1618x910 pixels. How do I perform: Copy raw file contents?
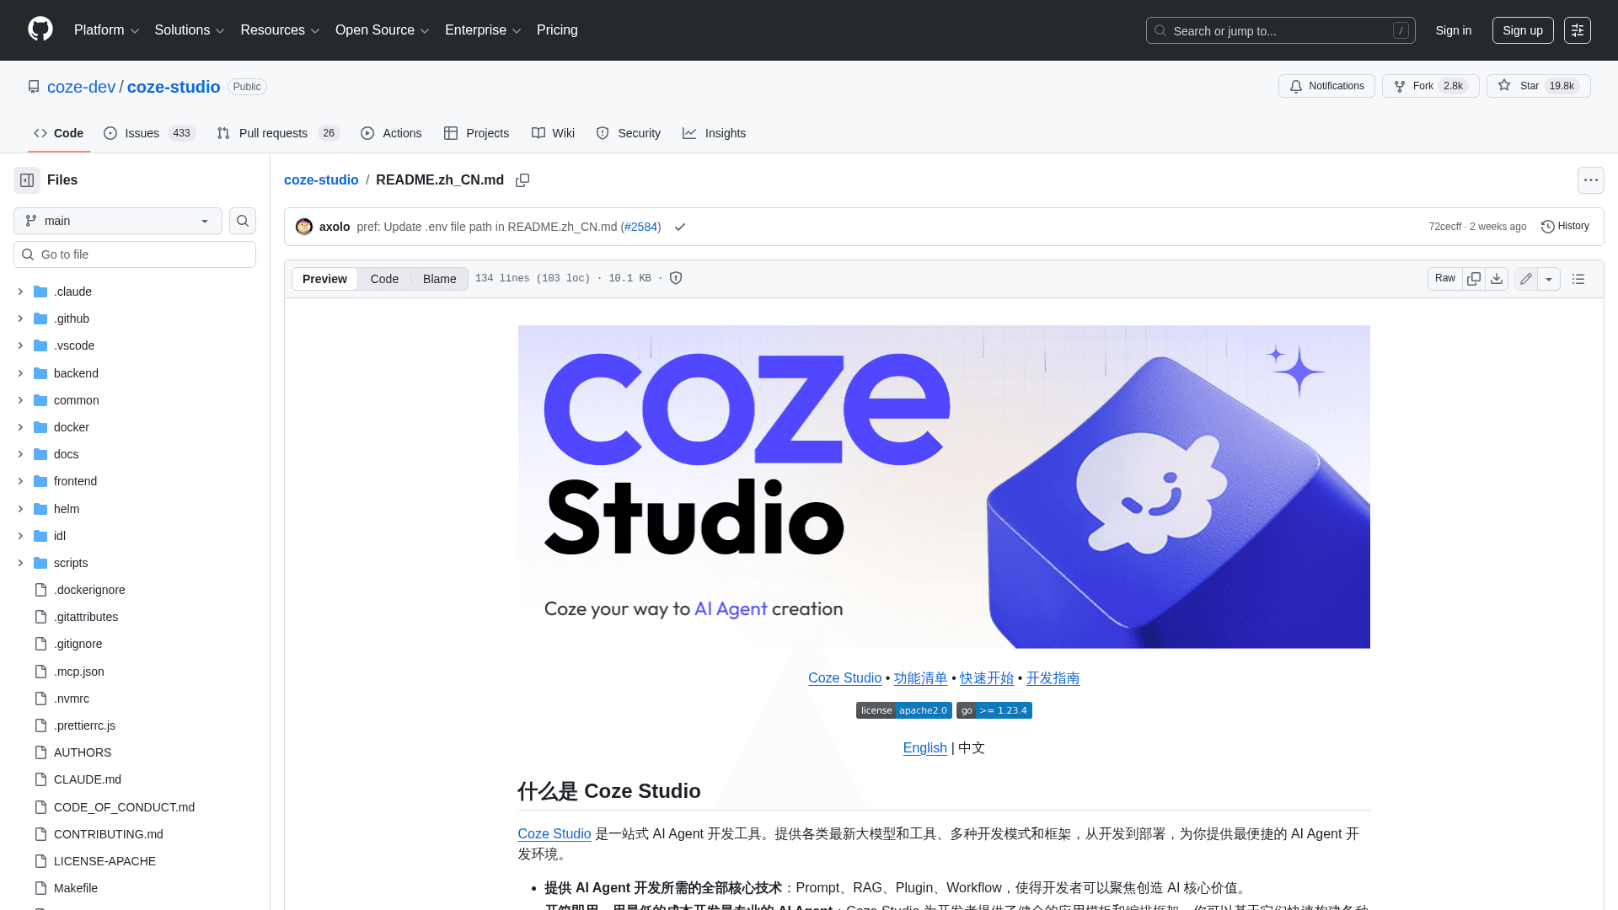(x=1474, y=278)
